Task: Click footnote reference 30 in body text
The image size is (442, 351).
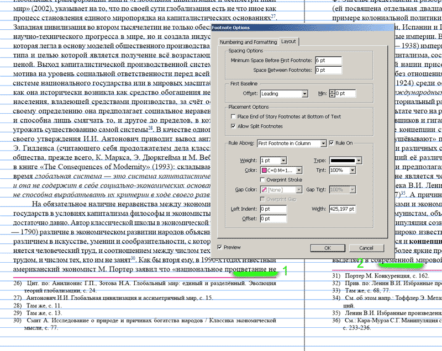Action: click(x=133, y=258)
